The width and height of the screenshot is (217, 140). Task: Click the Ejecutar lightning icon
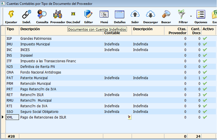coord(11,14)
